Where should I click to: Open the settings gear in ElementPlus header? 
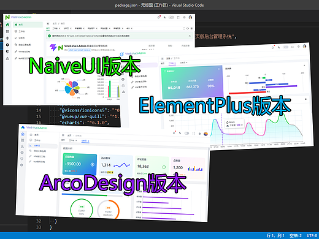pyautogui.click(x=299, y=47)
